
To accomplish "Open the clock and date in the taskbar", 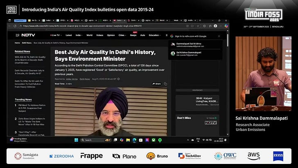I will [219, 140].
